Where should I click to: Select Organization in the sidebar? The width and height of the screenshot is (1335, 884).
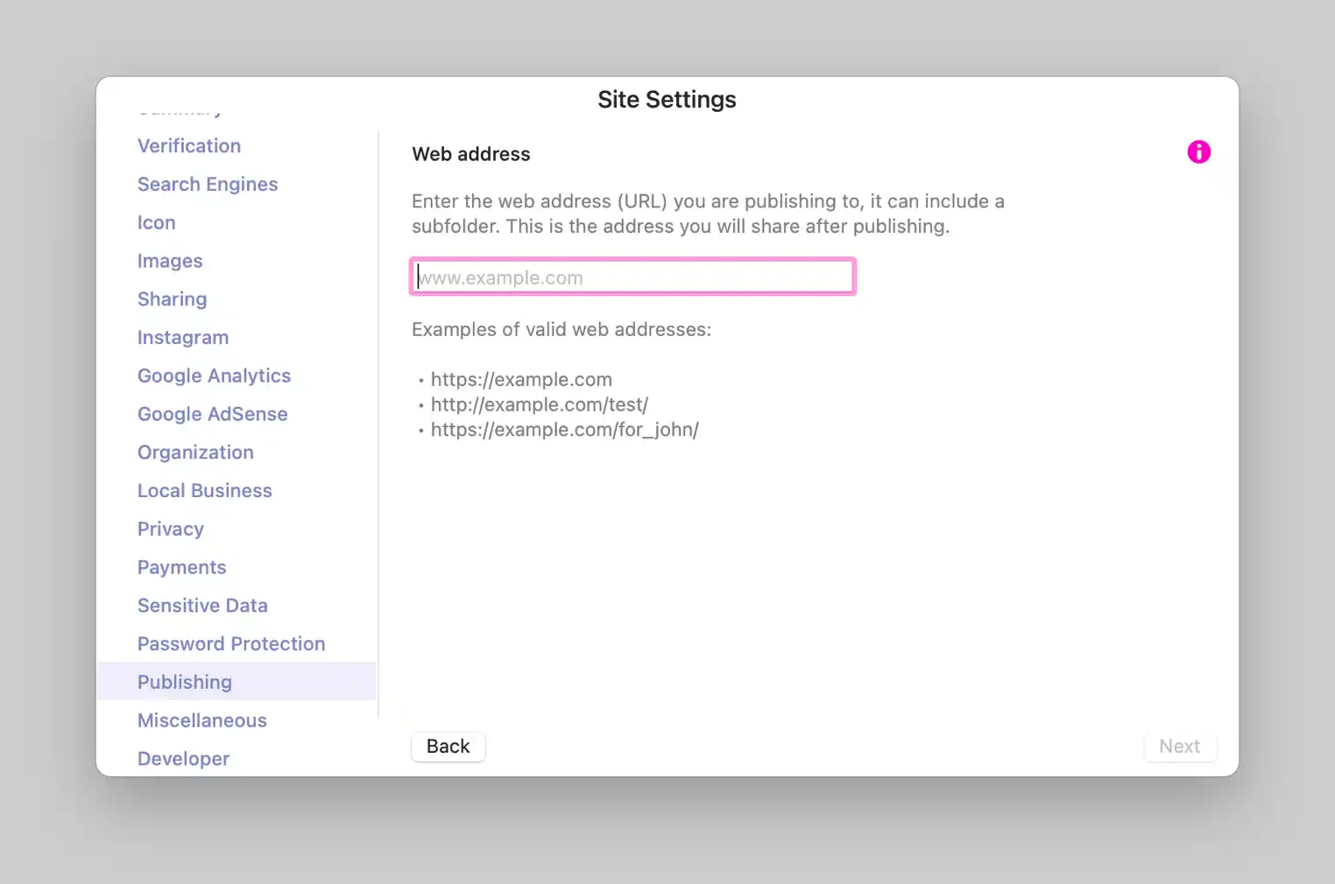(x=195, y=453)
